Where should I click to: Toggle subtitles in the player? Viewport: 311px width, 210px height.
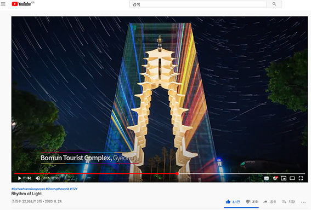coord(267,178)
